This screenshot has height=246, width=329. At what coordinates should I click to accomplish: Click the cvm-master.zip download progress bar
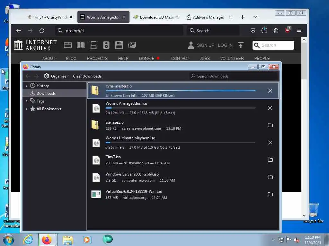pyautogui.click(x=181, y=91)
